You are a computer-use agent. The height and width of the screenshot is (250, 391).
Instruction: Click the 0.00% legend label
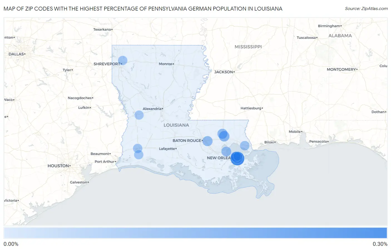pos(11,244)
